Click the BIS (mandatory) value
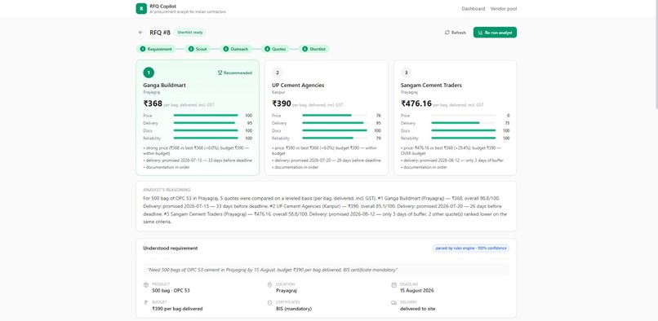 [x=294, y=309]
